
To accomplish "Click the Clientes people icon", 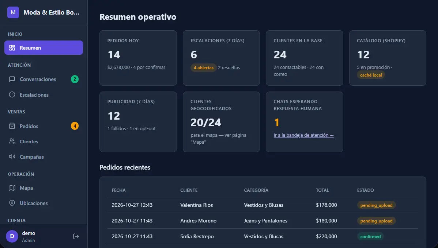I will [x=12, y=141].
